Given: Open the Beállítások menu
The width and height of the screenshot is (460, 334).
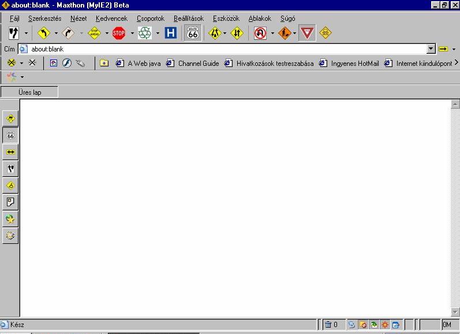Looking at the screenshot, I should point(189,18).
